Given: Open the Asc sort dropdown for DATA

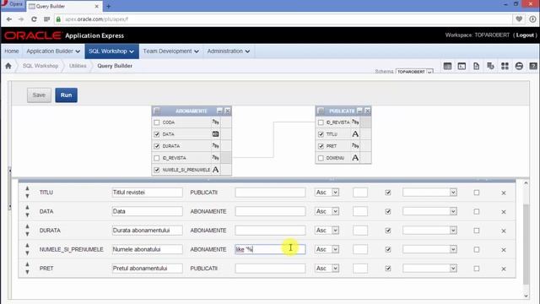Looking at the screenshot, I should click(327, 211).
